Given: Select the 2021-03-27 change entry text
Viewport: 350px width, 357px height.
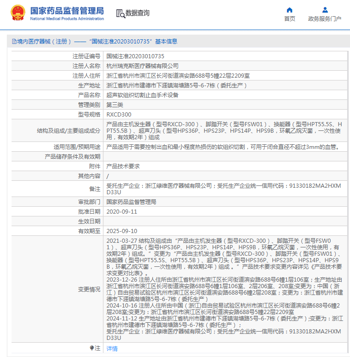Looking at the screenshot, I should tap(224, 257).
